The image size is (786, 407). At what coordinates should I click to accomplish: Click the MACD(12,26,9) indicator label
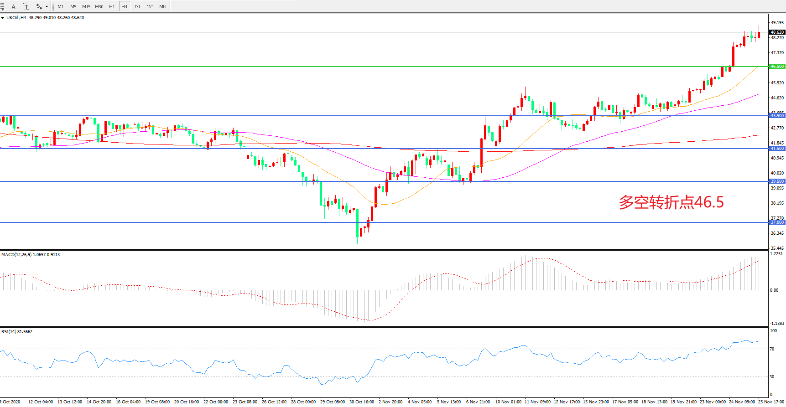coord(16,254)
